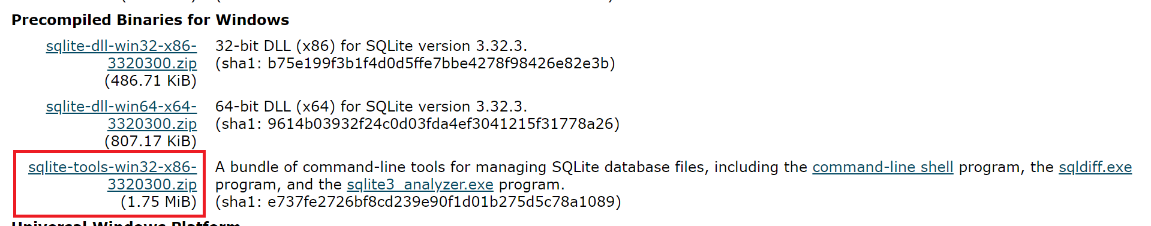Click the 3320300.zip line under sqlite-dll-win64-x64-
Viewport: 1151px width, 226px height.
pos(152,124)
